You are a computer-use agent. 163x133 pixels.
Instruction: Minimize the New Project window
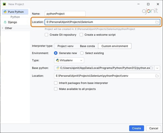point(139,4)
